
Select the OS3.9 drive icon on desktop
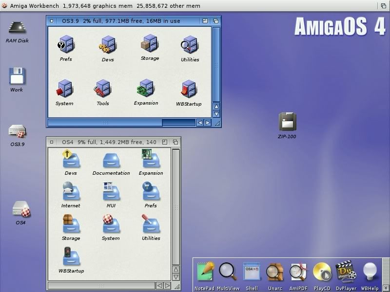point(18,135)
